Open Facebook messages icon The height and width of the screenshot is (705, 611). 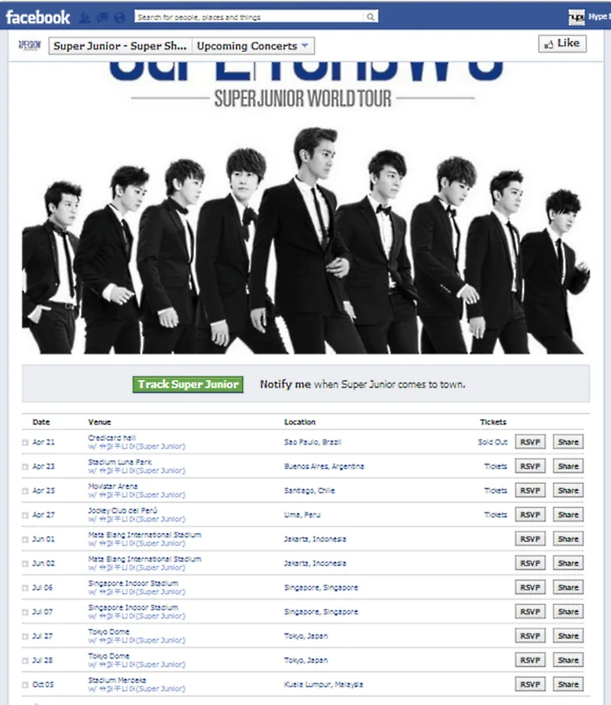(102, 18)
